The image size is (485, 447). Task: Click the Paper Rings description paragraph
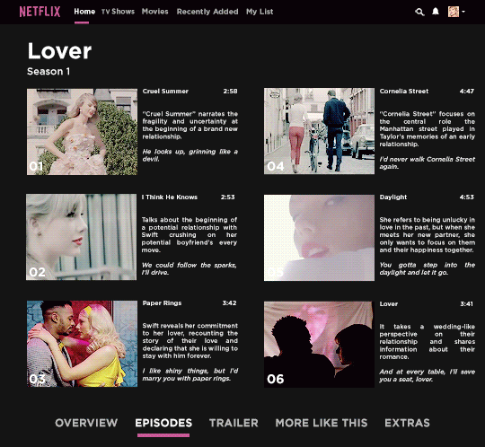(x=190, y=341)
